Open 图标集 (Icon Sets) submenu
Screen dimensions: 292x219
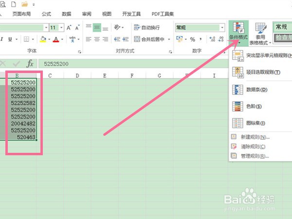click(260, 123)
